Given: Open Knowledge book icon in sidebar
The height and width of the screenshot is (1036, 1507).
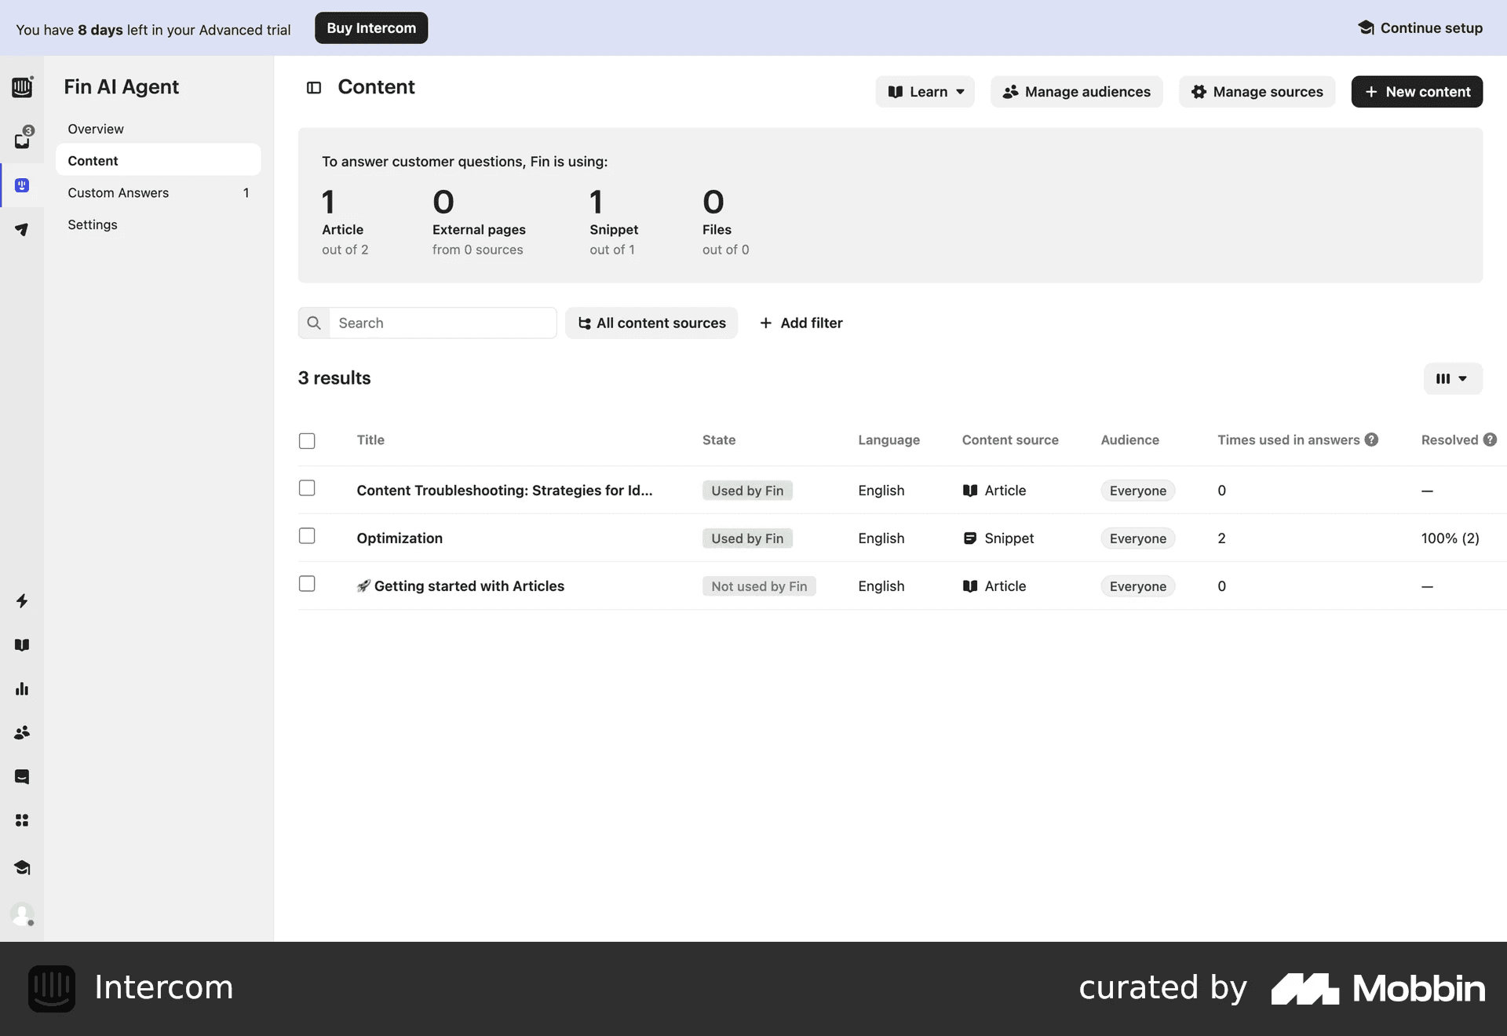Looking at the screenshot, I should [22, 645].
